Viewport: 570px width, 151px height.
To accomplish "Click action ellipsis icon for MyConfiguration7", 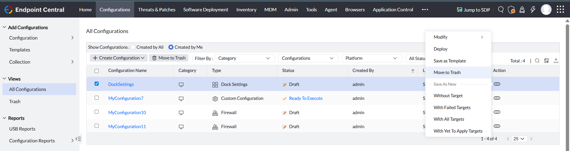I will tap(497, 98).
